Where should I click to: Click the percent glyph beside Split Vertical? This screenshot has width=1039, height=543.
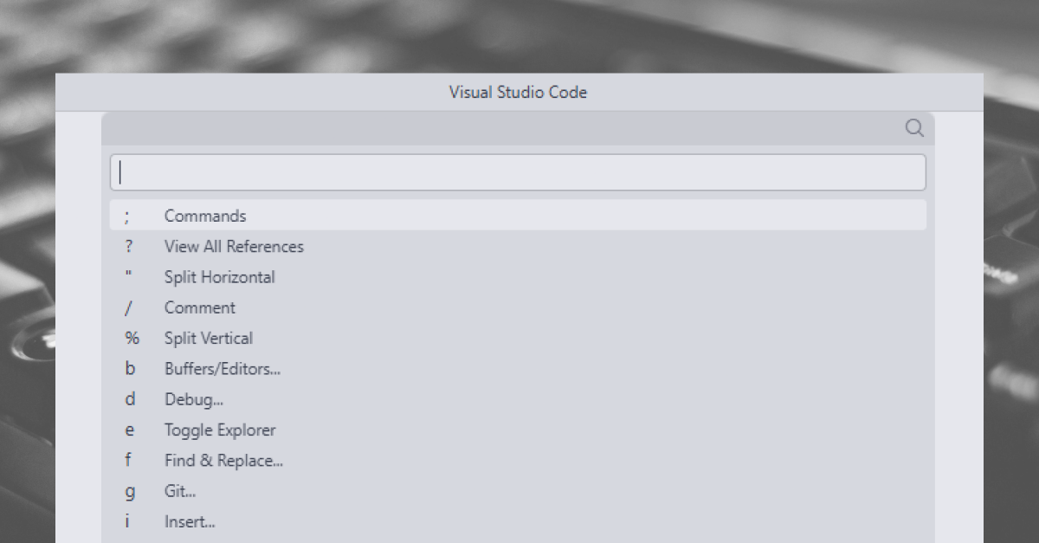click(132, 339)
